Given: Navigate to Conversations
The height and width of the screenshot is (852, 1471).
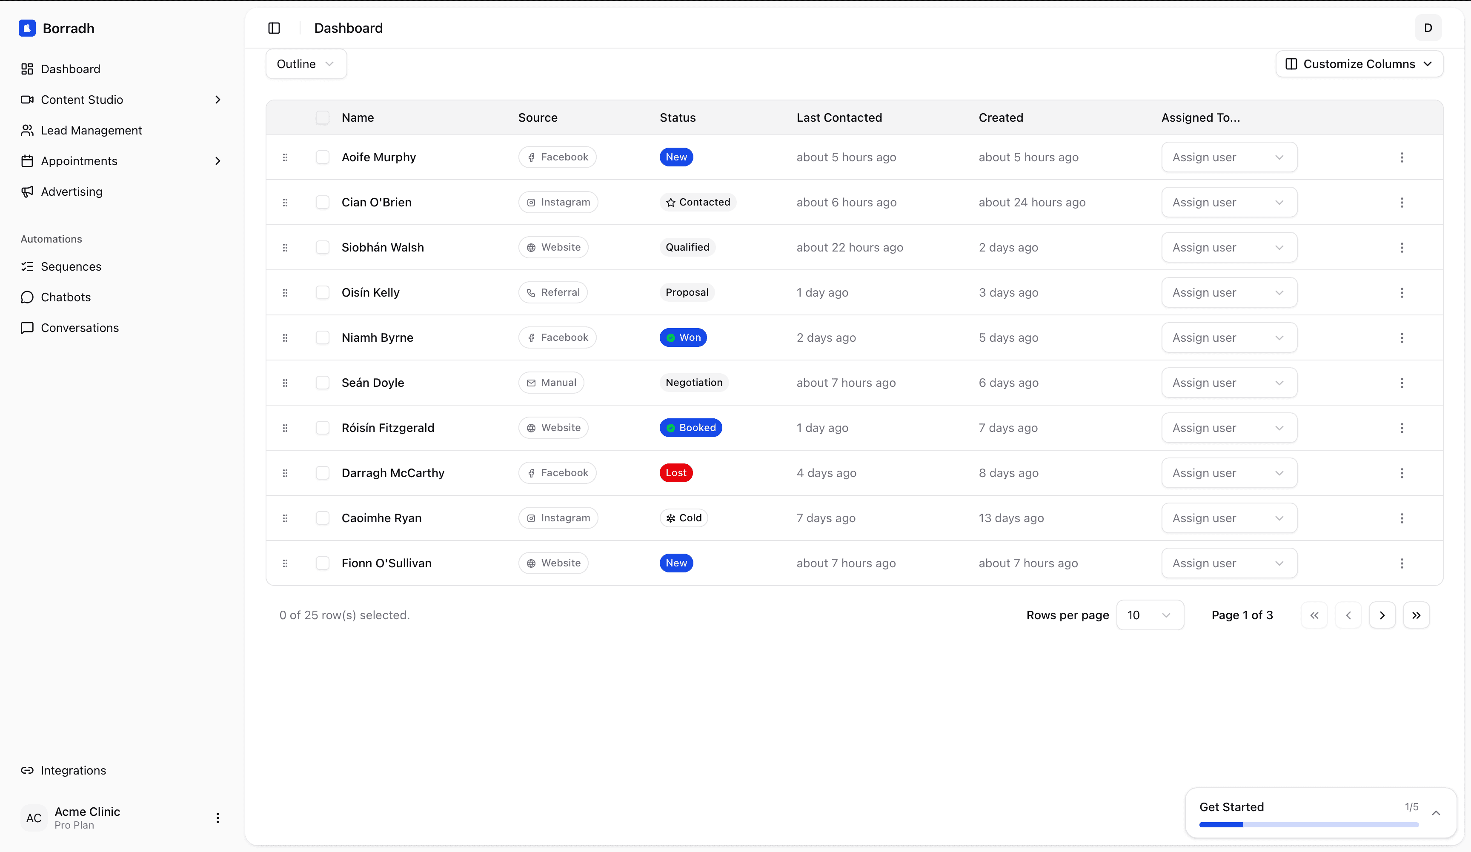Looking at the screenshot, I should pyautogui.click(x=80, y=327).
